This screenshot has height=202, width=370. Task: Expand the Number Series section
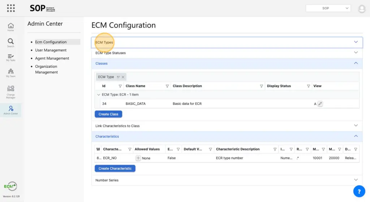pyautogui.click(x=356, y=180)
